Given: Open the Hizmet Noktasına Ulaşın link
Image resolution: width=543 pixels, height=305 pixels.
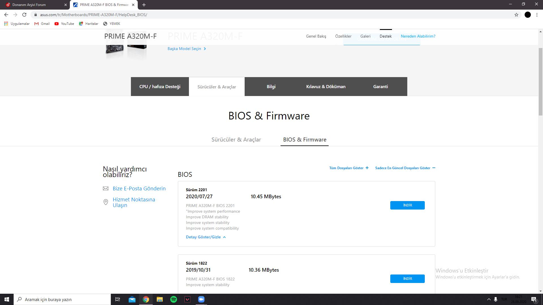Looking at the screenshot, I should pyautogui.click(x=134, y=202).
